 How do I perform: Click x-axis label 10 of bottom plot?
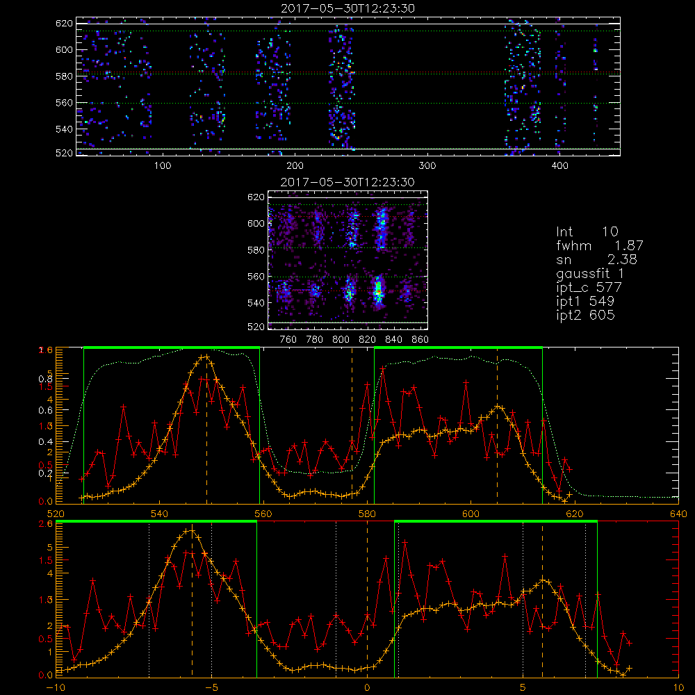point(678,687)
